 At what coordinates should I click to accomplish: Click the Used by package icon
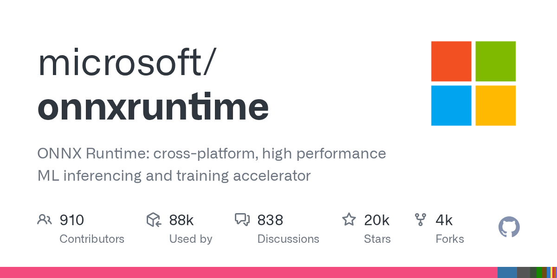(x=154, y=220)
